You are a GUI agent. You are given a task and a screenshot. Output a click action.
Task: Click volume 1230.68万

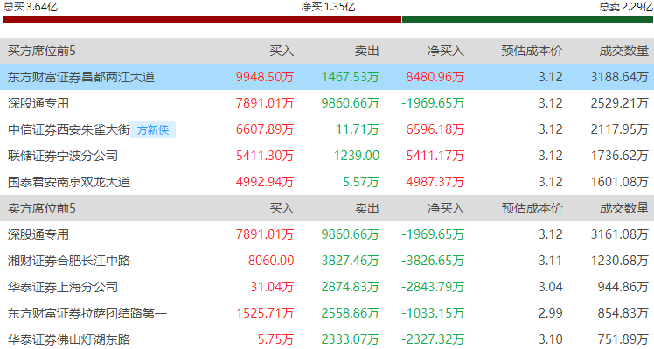point(620,261)
